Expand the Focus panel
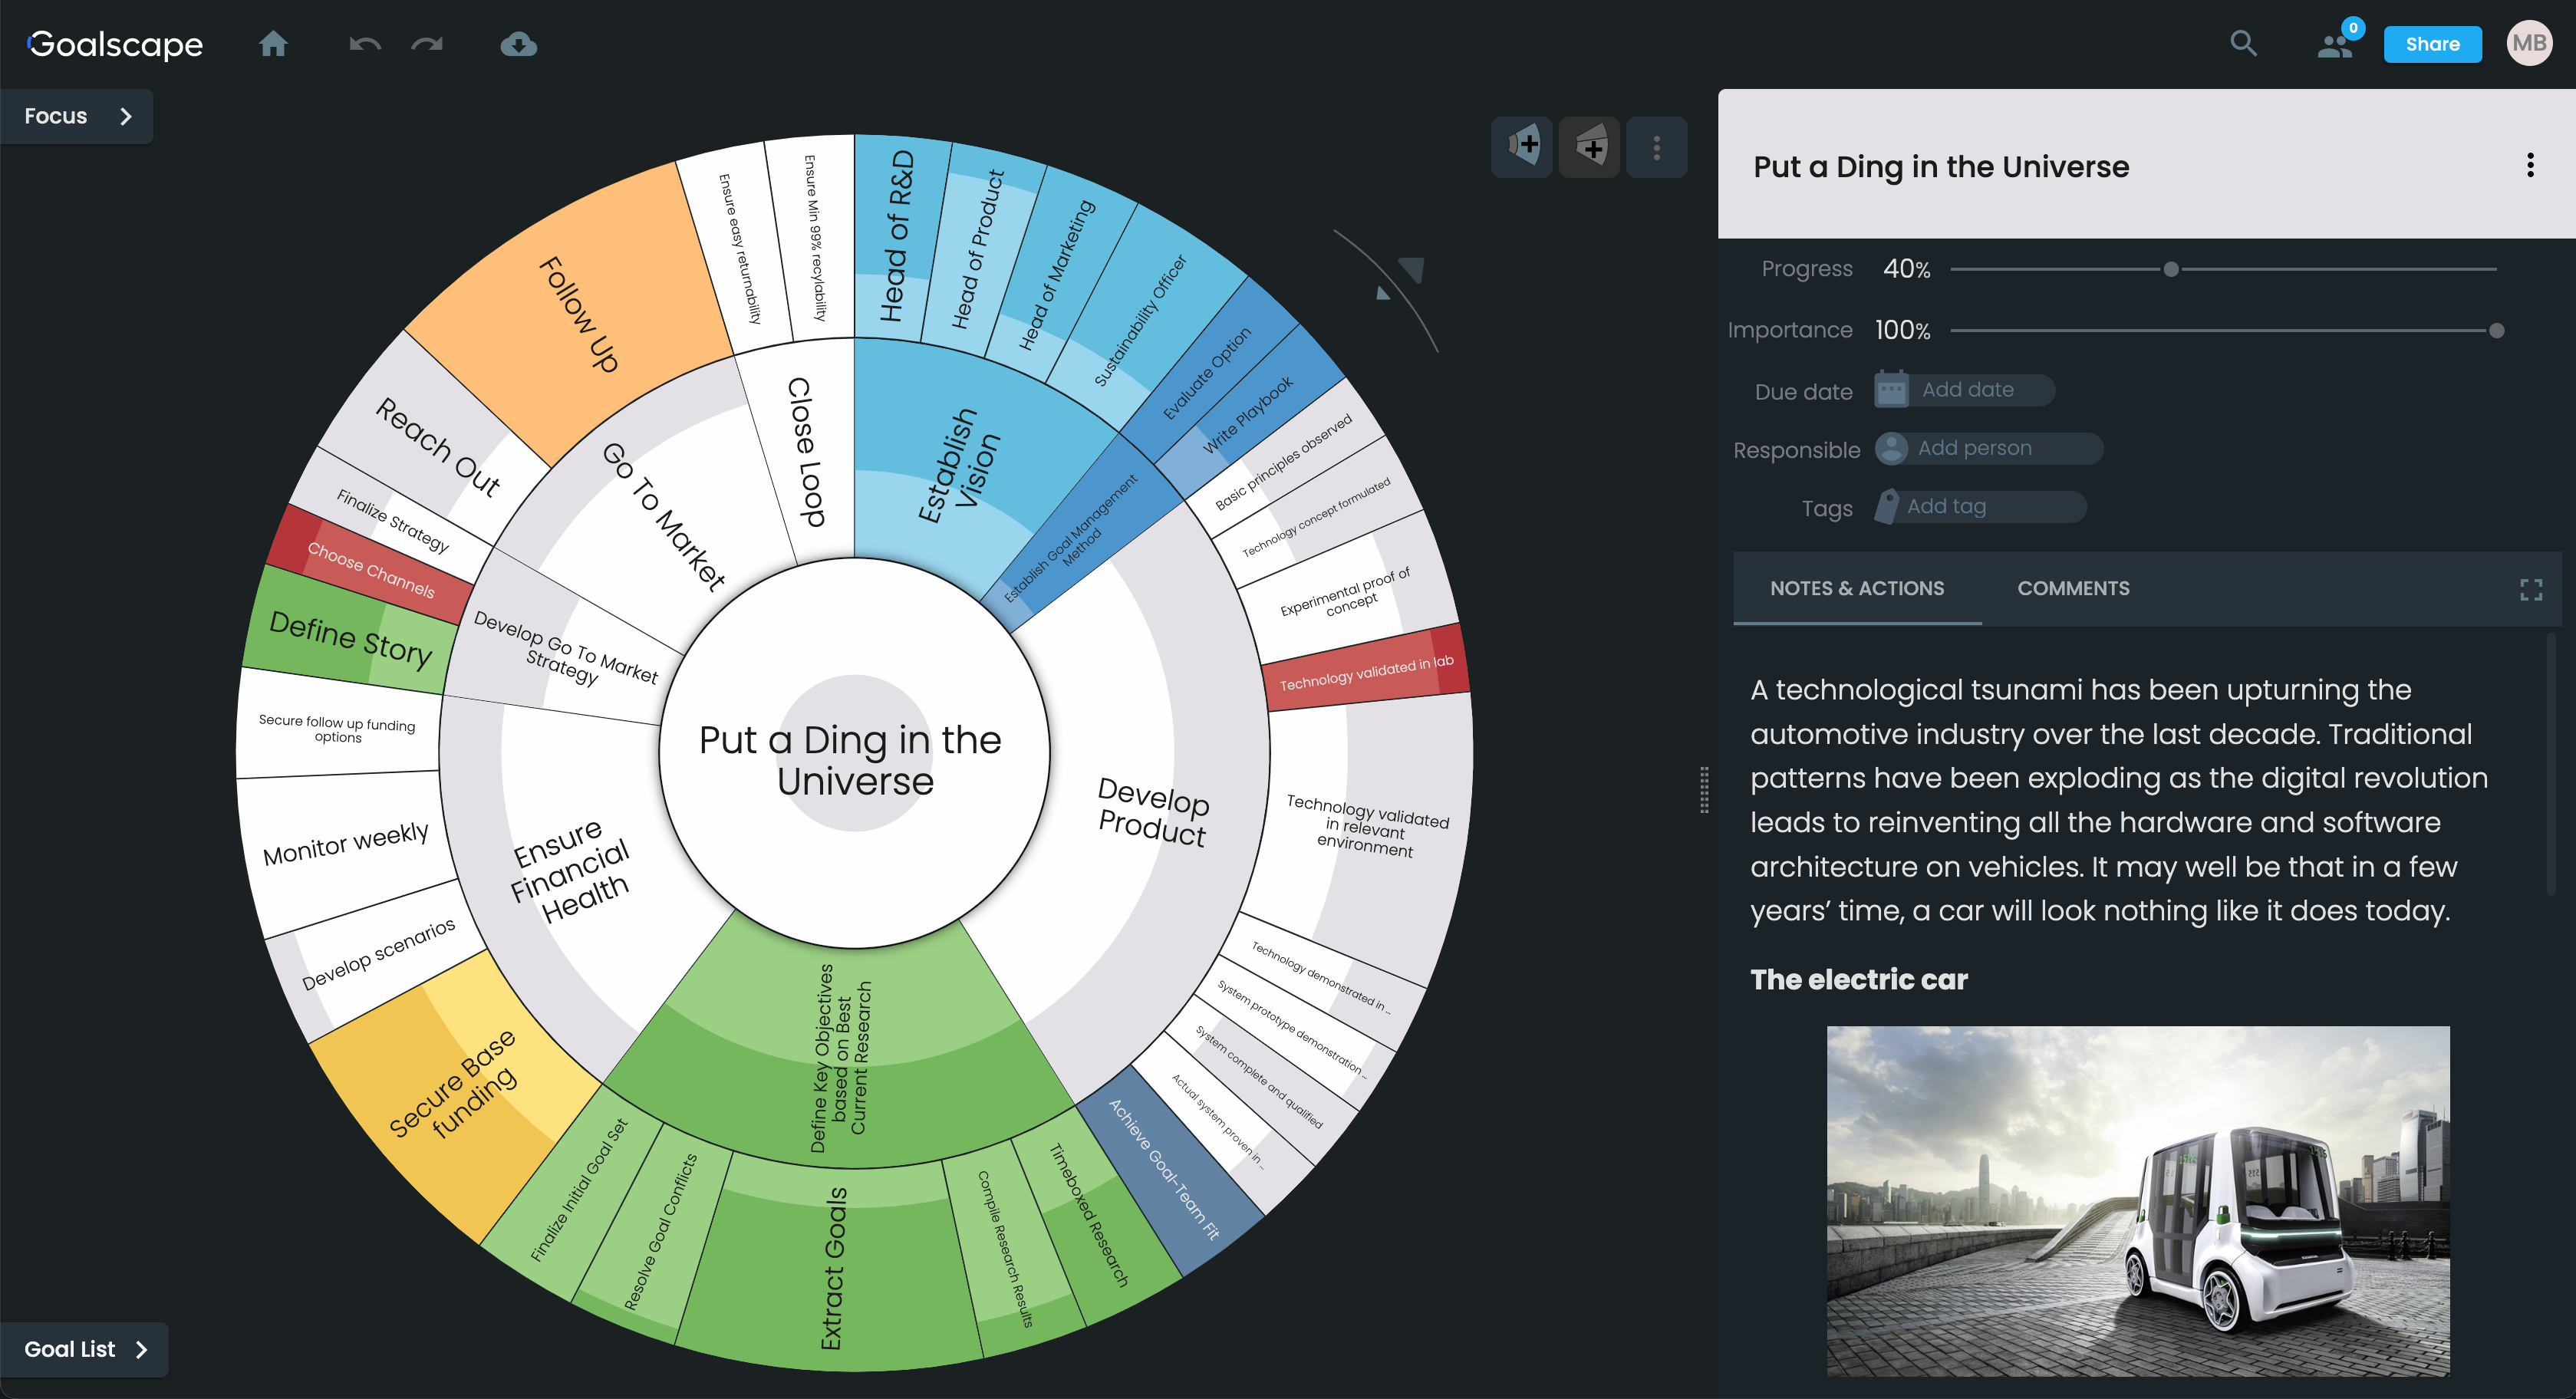 point(76,116)
